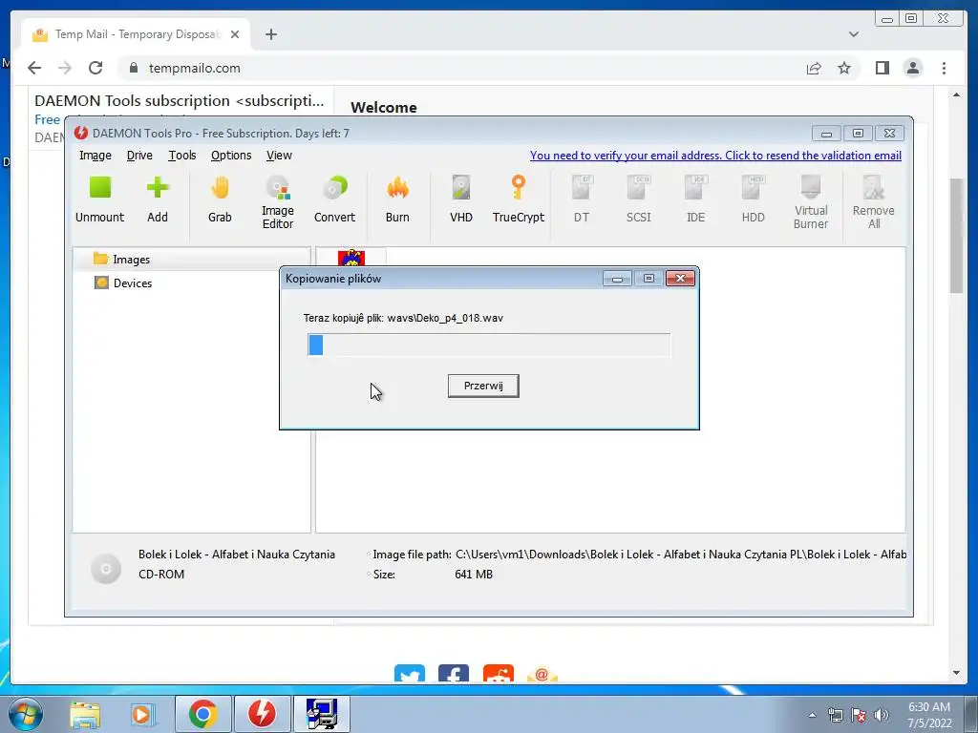
Task: Click the Add image plus icon
Action: click(158, 199)
